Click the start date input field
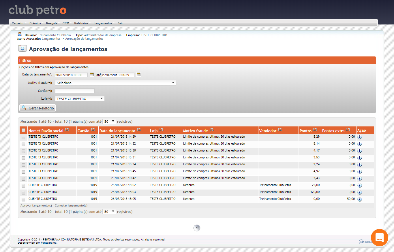The image size is (394, 252). point(72,75)
